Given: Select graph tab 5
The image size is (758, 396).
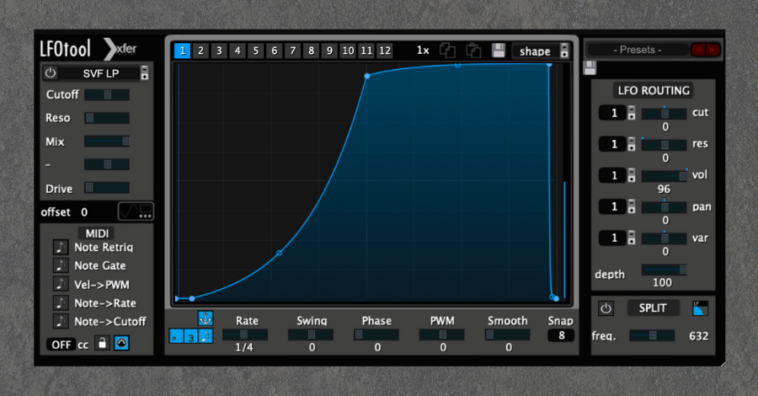Looking at the screenshot, I should [x=256, y=51].
